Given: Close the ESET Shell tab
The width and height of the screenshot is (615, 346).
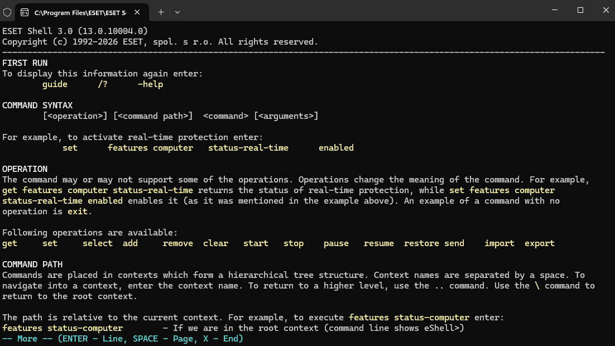Looking at the screenshot, I should tap(137, 12).
